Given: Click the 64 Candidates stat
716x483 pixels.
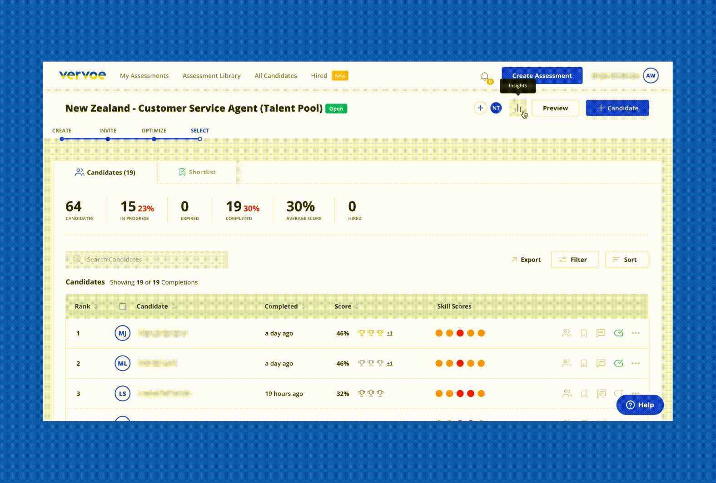Looking at the screenshot, I should click(x=79, y=210).
